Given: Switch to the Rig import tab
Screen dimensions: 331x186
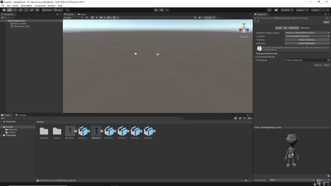Looking at the screenshot, I should pos(285,28).
